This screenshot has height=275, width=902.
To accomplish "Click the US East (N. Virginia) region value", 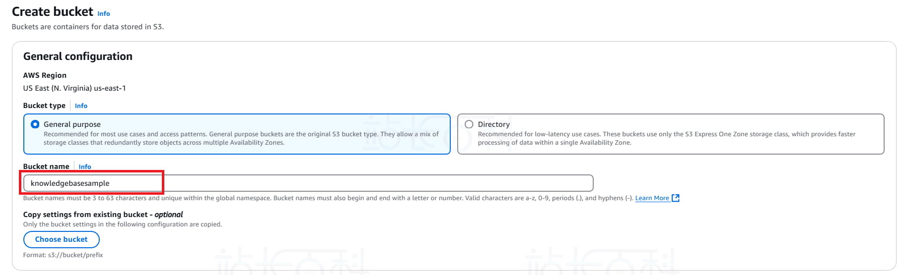I will [74, 88].
